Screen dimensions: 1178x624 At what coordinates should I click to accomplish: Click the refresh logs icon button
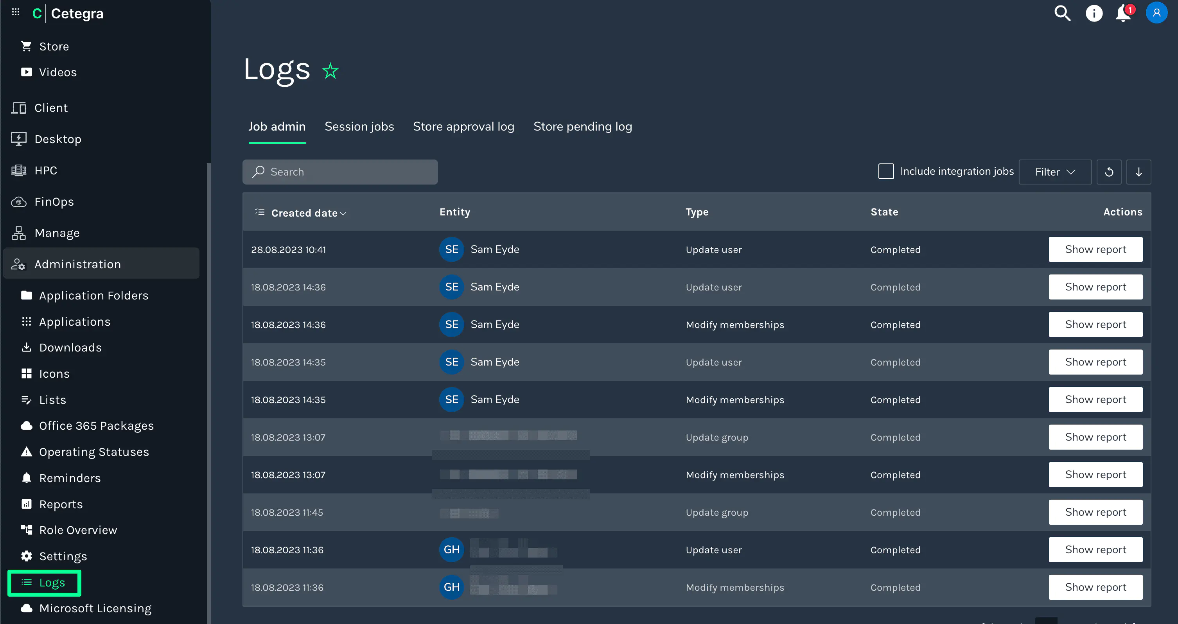[1108, 172]
